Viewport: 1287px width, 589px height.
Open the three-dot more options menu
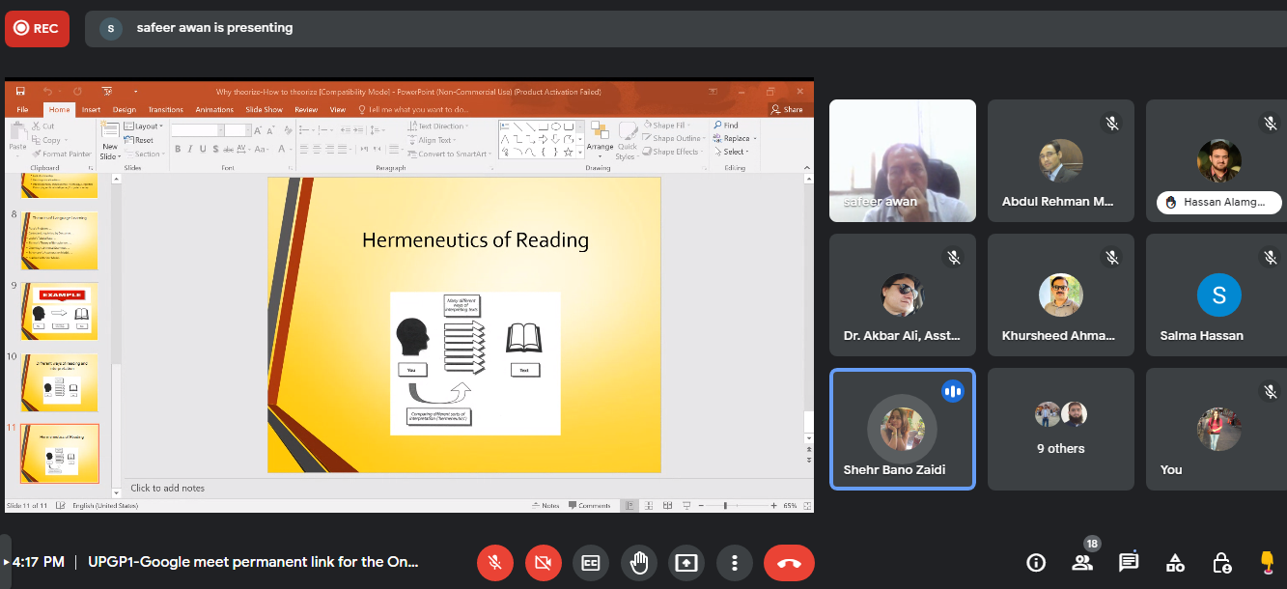click(735, 563)
